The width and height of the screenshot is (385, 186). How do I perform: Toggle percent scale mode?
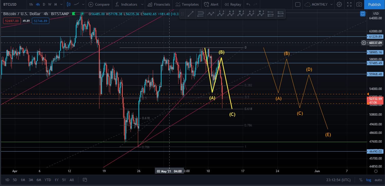tap(361, 180)
